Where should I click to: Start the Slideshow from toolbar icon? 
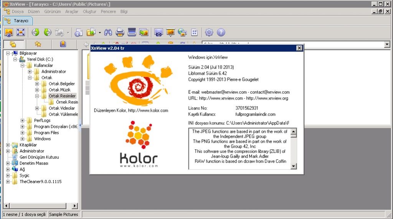[x=170, y=33]
